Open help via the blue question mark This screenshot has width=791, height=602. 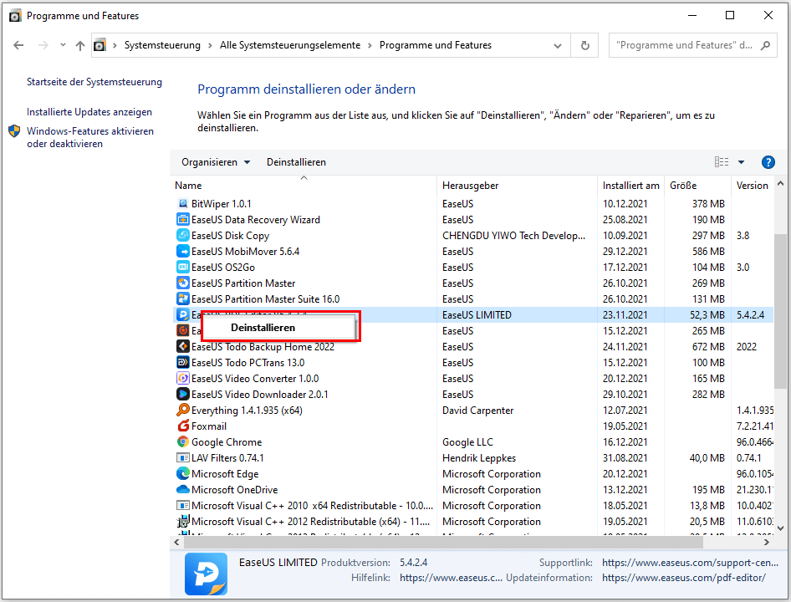(768, 162)
